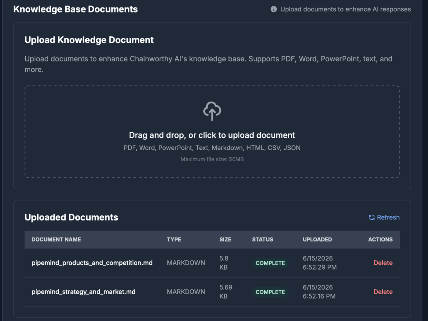Click COMPLETE status badge for strategy document
Screen dimensions: 428x321
(x=270, y=292)
